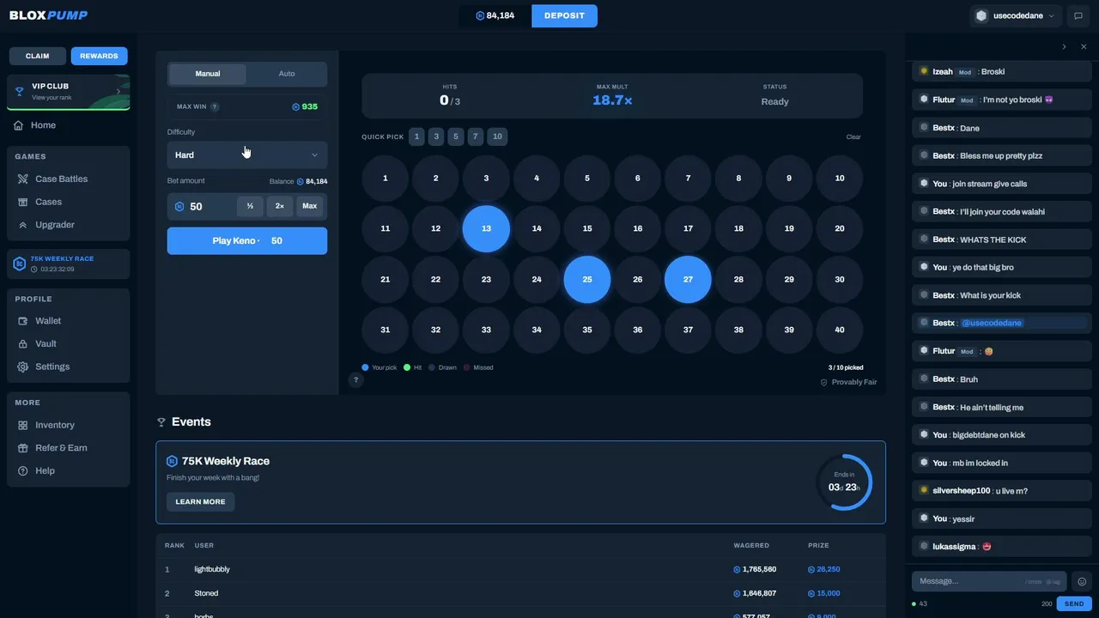Deselect Keno number 13

[486, 228]
